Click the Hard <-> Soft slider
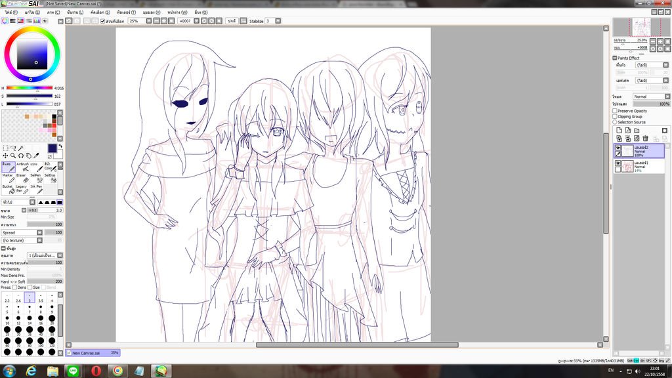This screenshot has height=378, width=672. click(45, 282)
